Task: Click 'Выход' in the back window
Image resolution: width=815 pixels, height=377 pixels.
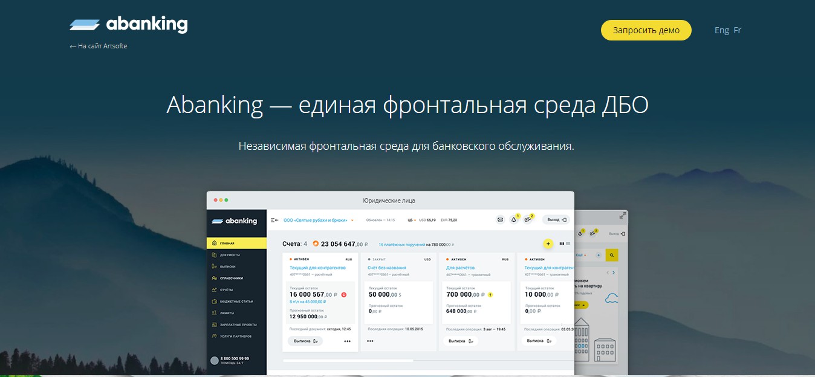Action: [x=617, y=233]
